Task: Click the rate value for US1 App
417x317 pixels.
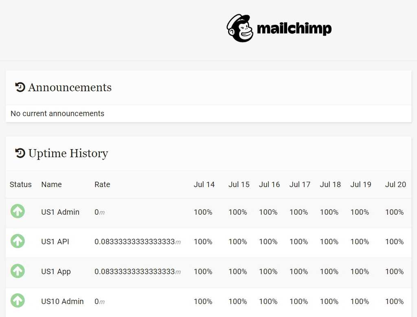Action: (x=138, y=271)
